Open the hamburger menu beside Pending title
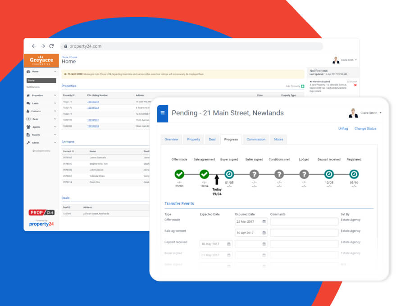This screenshot has height=306, width=419. 162,113
